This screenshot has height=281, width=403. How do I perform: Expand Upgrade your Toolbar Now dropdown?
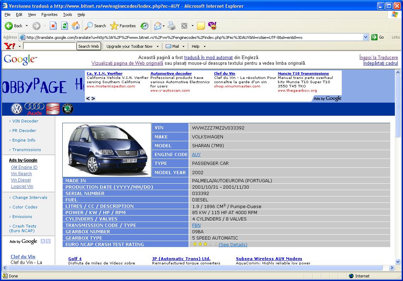click(x=157, y=46)
